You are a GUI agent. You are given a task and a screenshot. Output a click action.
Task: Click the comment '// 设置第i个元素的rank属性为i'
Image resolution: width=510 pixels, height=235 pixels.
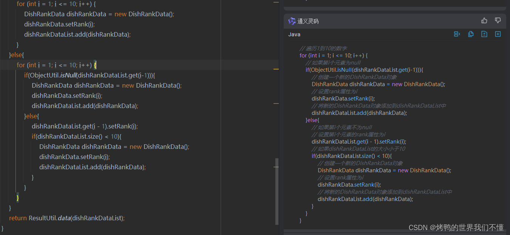pyautogui.click(x=349, y=135)
